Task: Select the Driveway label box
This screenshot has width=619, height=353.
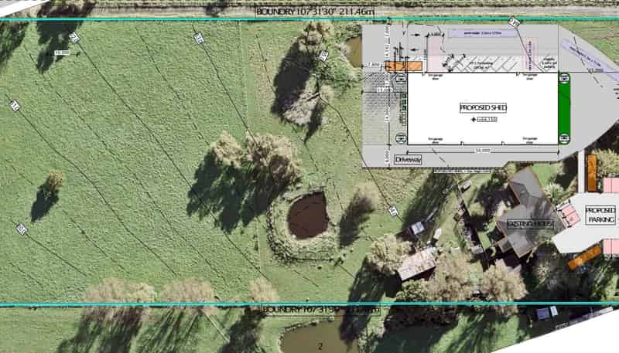Action: pyautogui.click(x=409, y=160)
